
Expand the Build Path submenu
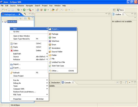29,54
